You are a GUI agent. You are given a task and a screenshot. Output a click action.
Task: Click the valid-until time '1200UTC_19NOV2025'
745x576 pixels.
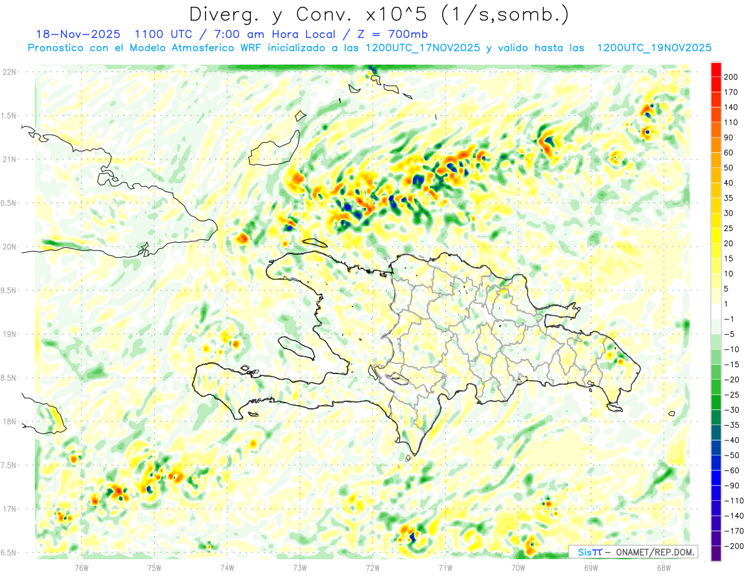pyautogui.click(x=654, y=48)
